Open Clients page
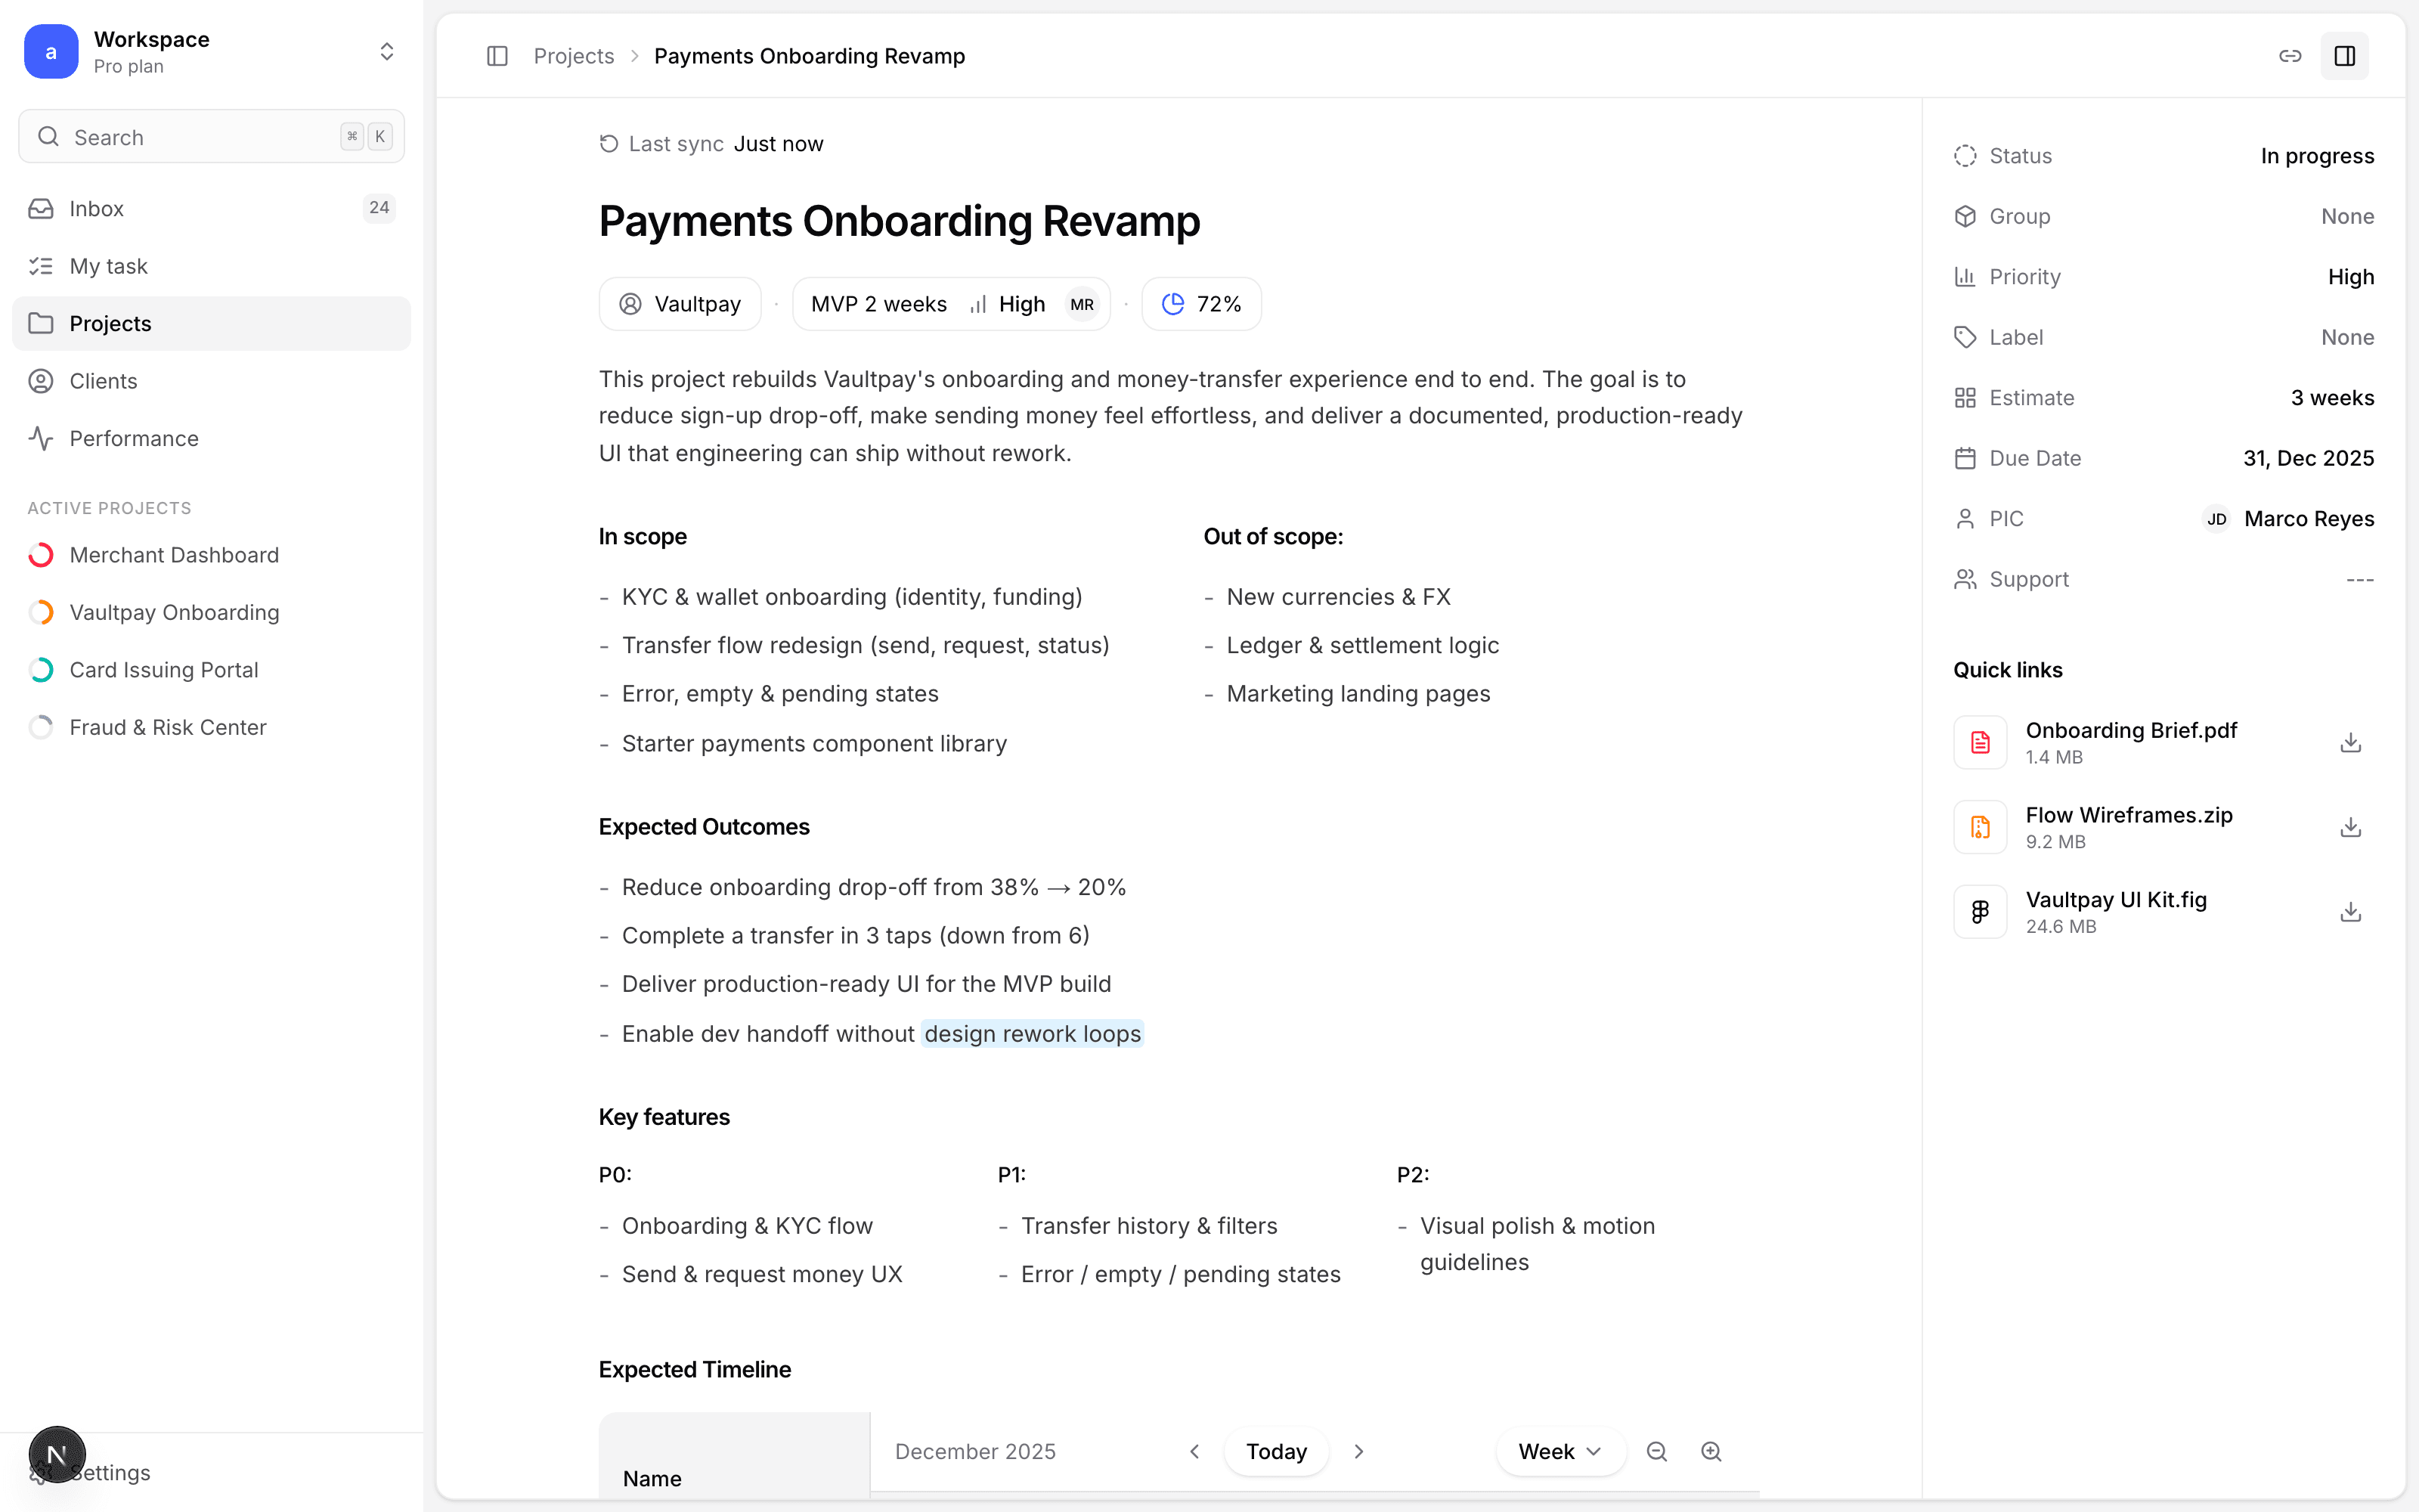The image size is (2419, 1512). 212,381
